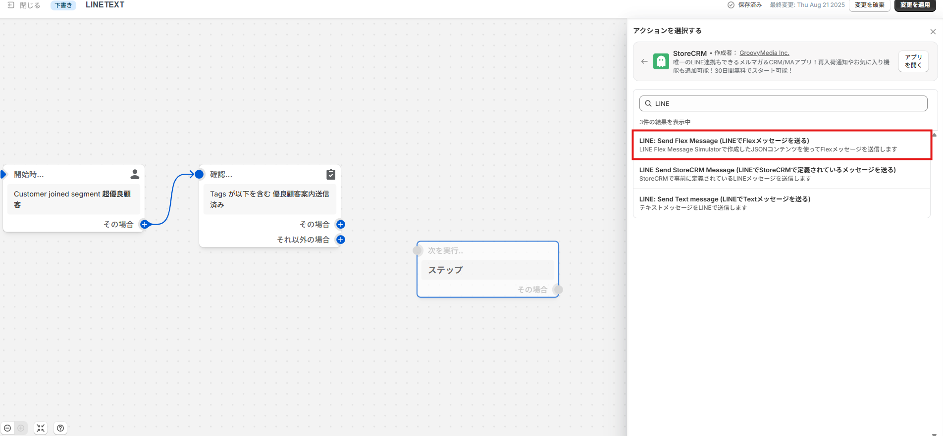Click the fit-to-view collapse arrows icon
Image resolution: width=943 pixels, height=436 pixels.
[x=41, y=428]
